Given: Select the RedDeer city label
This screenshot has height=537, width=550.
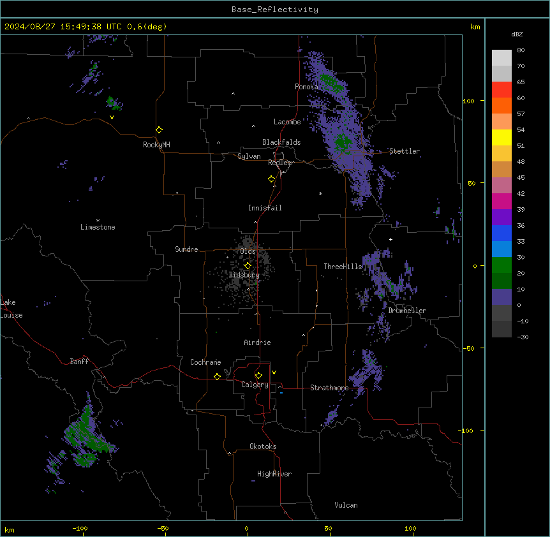Looking at the screenshot, I should tap(281, 163).
